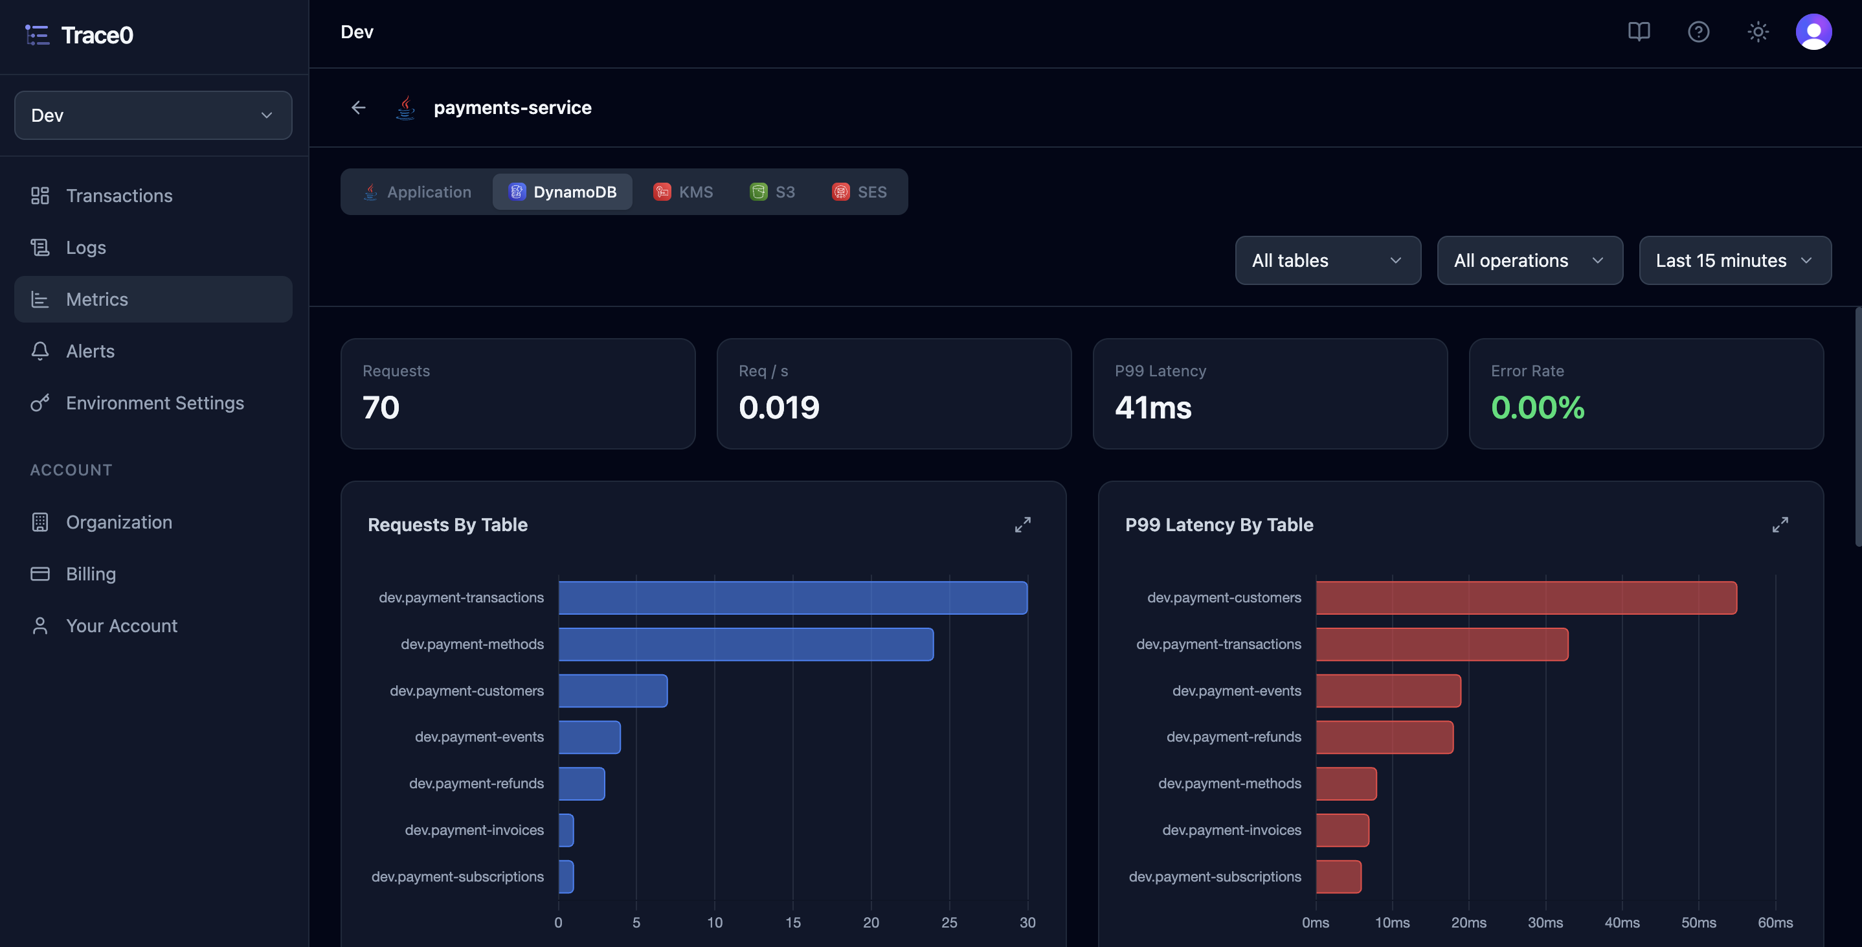Click the Java icon beside payments-service
The width and height of the screenshot is (1862, 947).
click(405, 108)
